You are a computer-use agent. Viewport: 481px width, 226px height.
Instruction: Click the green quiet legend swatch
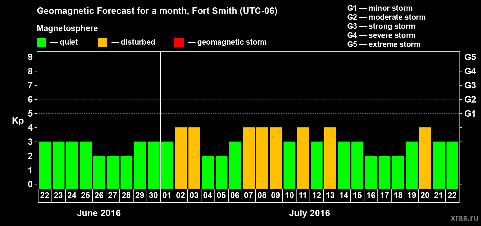[42, 43]
